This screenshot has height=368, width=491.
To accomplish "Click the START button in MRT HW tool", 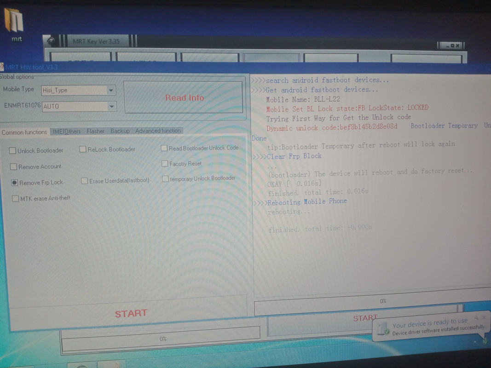I will click(131, 314).
